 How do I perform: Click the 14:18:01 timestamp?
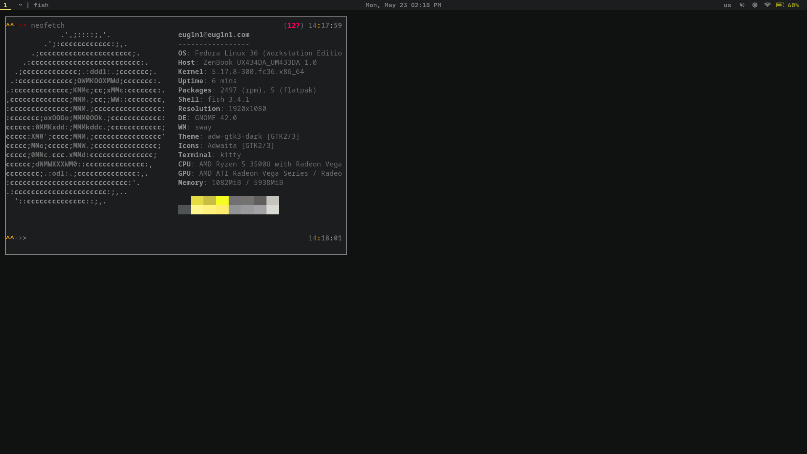click(325, 238)
